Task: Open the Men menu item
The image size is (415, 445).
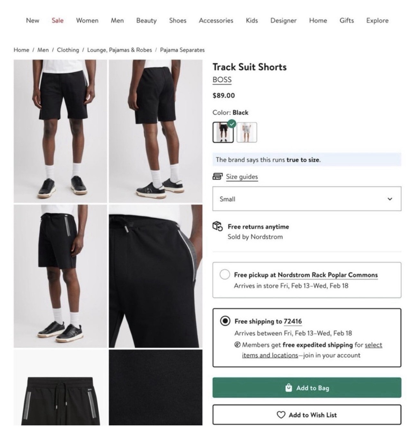Action: [x=117, y=21]
